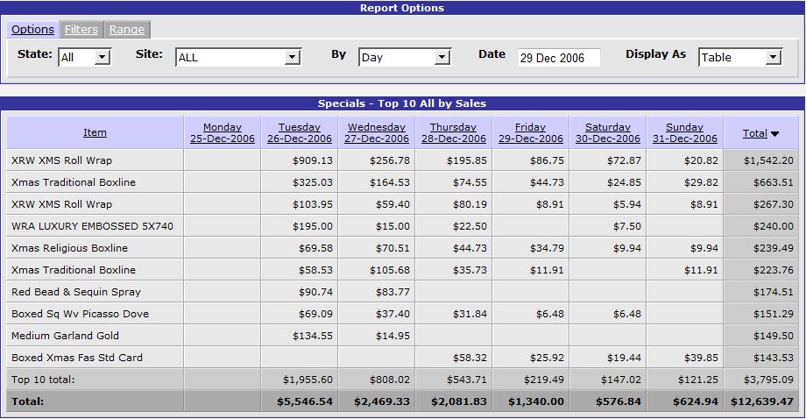Click the $86.75 Friday value
The width and height of the screenshot is (806, 419).
pos(547,160)
